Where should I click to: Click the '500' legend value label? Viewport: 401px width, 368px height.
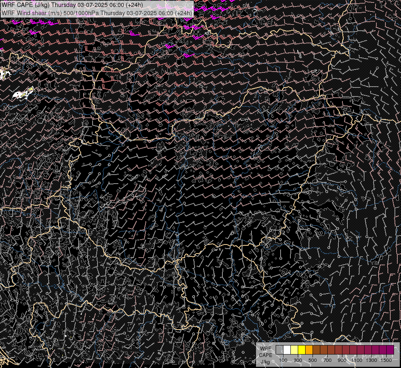point(313,360)
